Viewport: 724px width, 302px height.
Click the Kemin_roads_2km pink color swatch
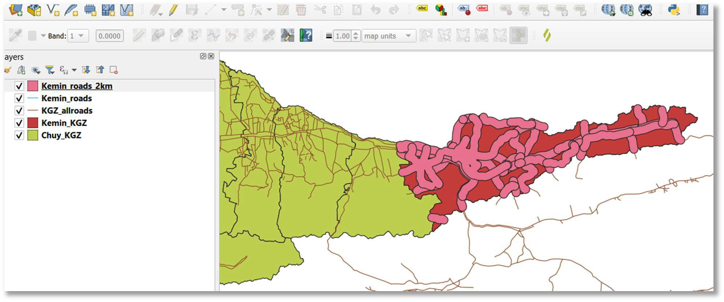33,86
